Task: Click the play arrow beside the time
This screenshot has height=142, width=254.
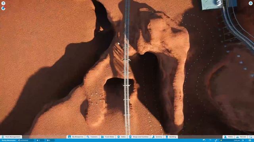Action: (243, 140)
